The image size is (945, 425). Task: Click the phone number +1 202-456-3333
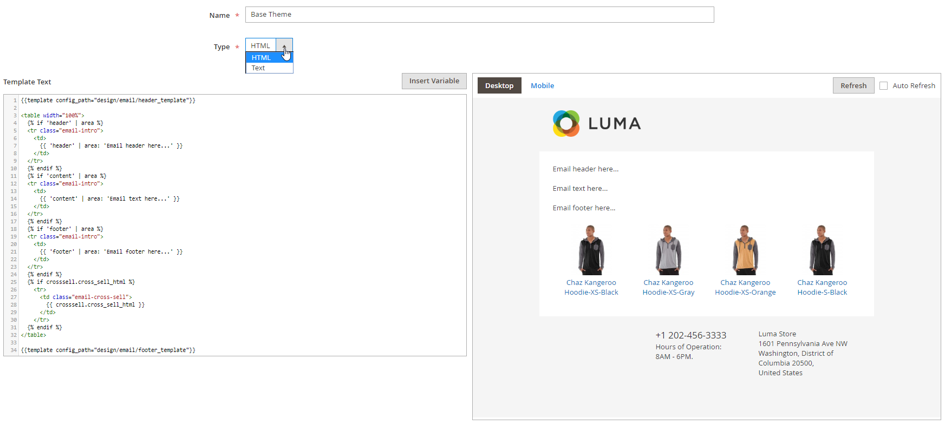690,335
